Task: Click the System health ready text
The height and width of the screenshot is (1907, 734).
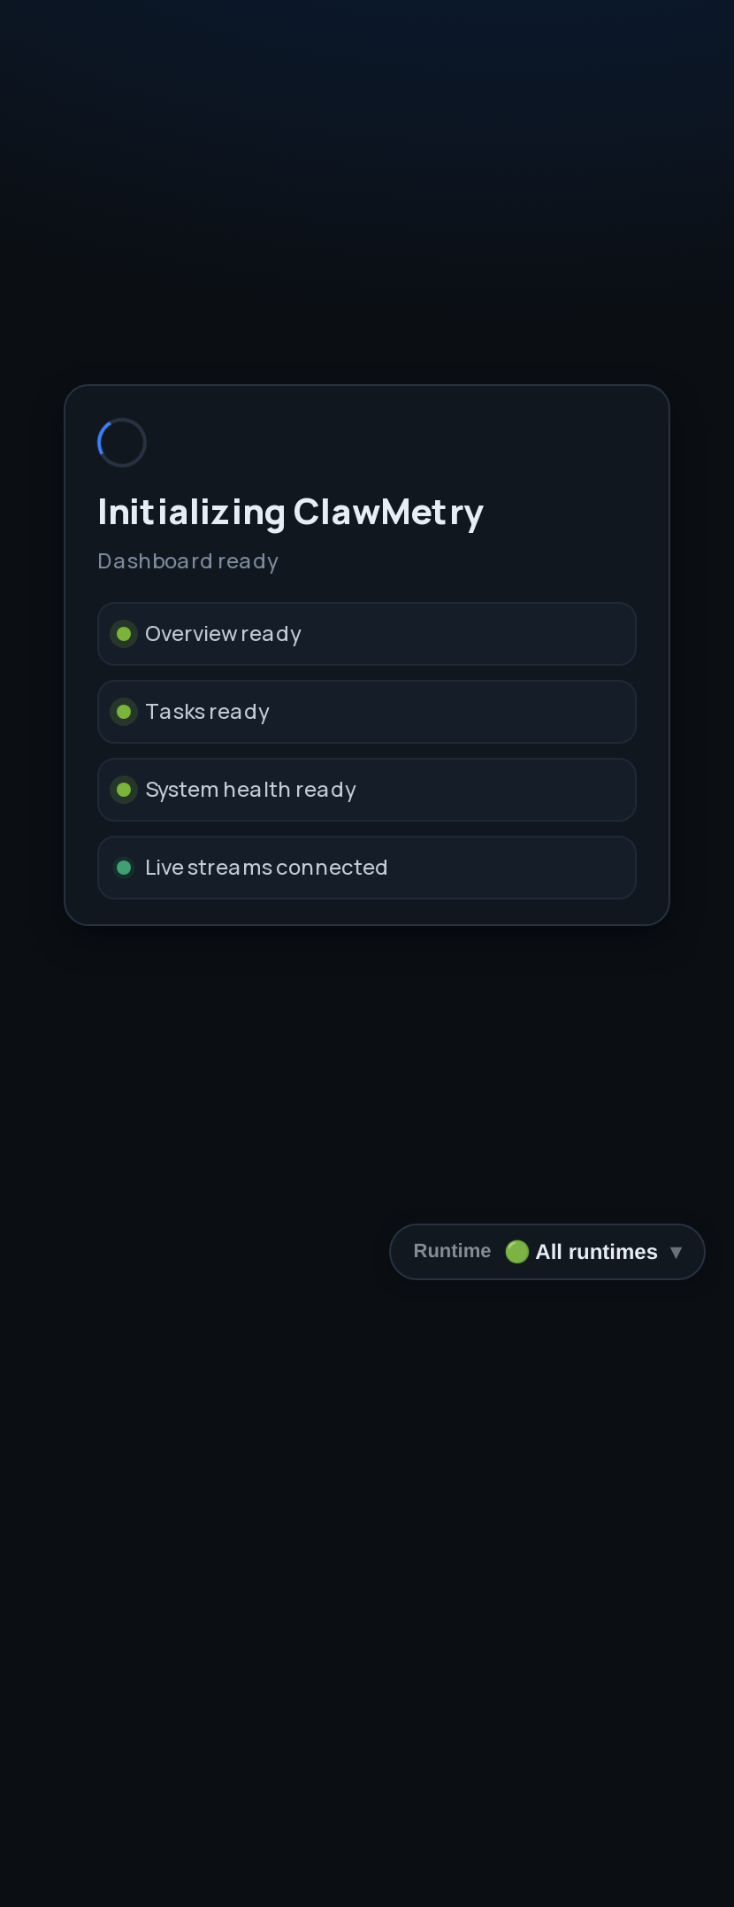Action: click(250, 790)
